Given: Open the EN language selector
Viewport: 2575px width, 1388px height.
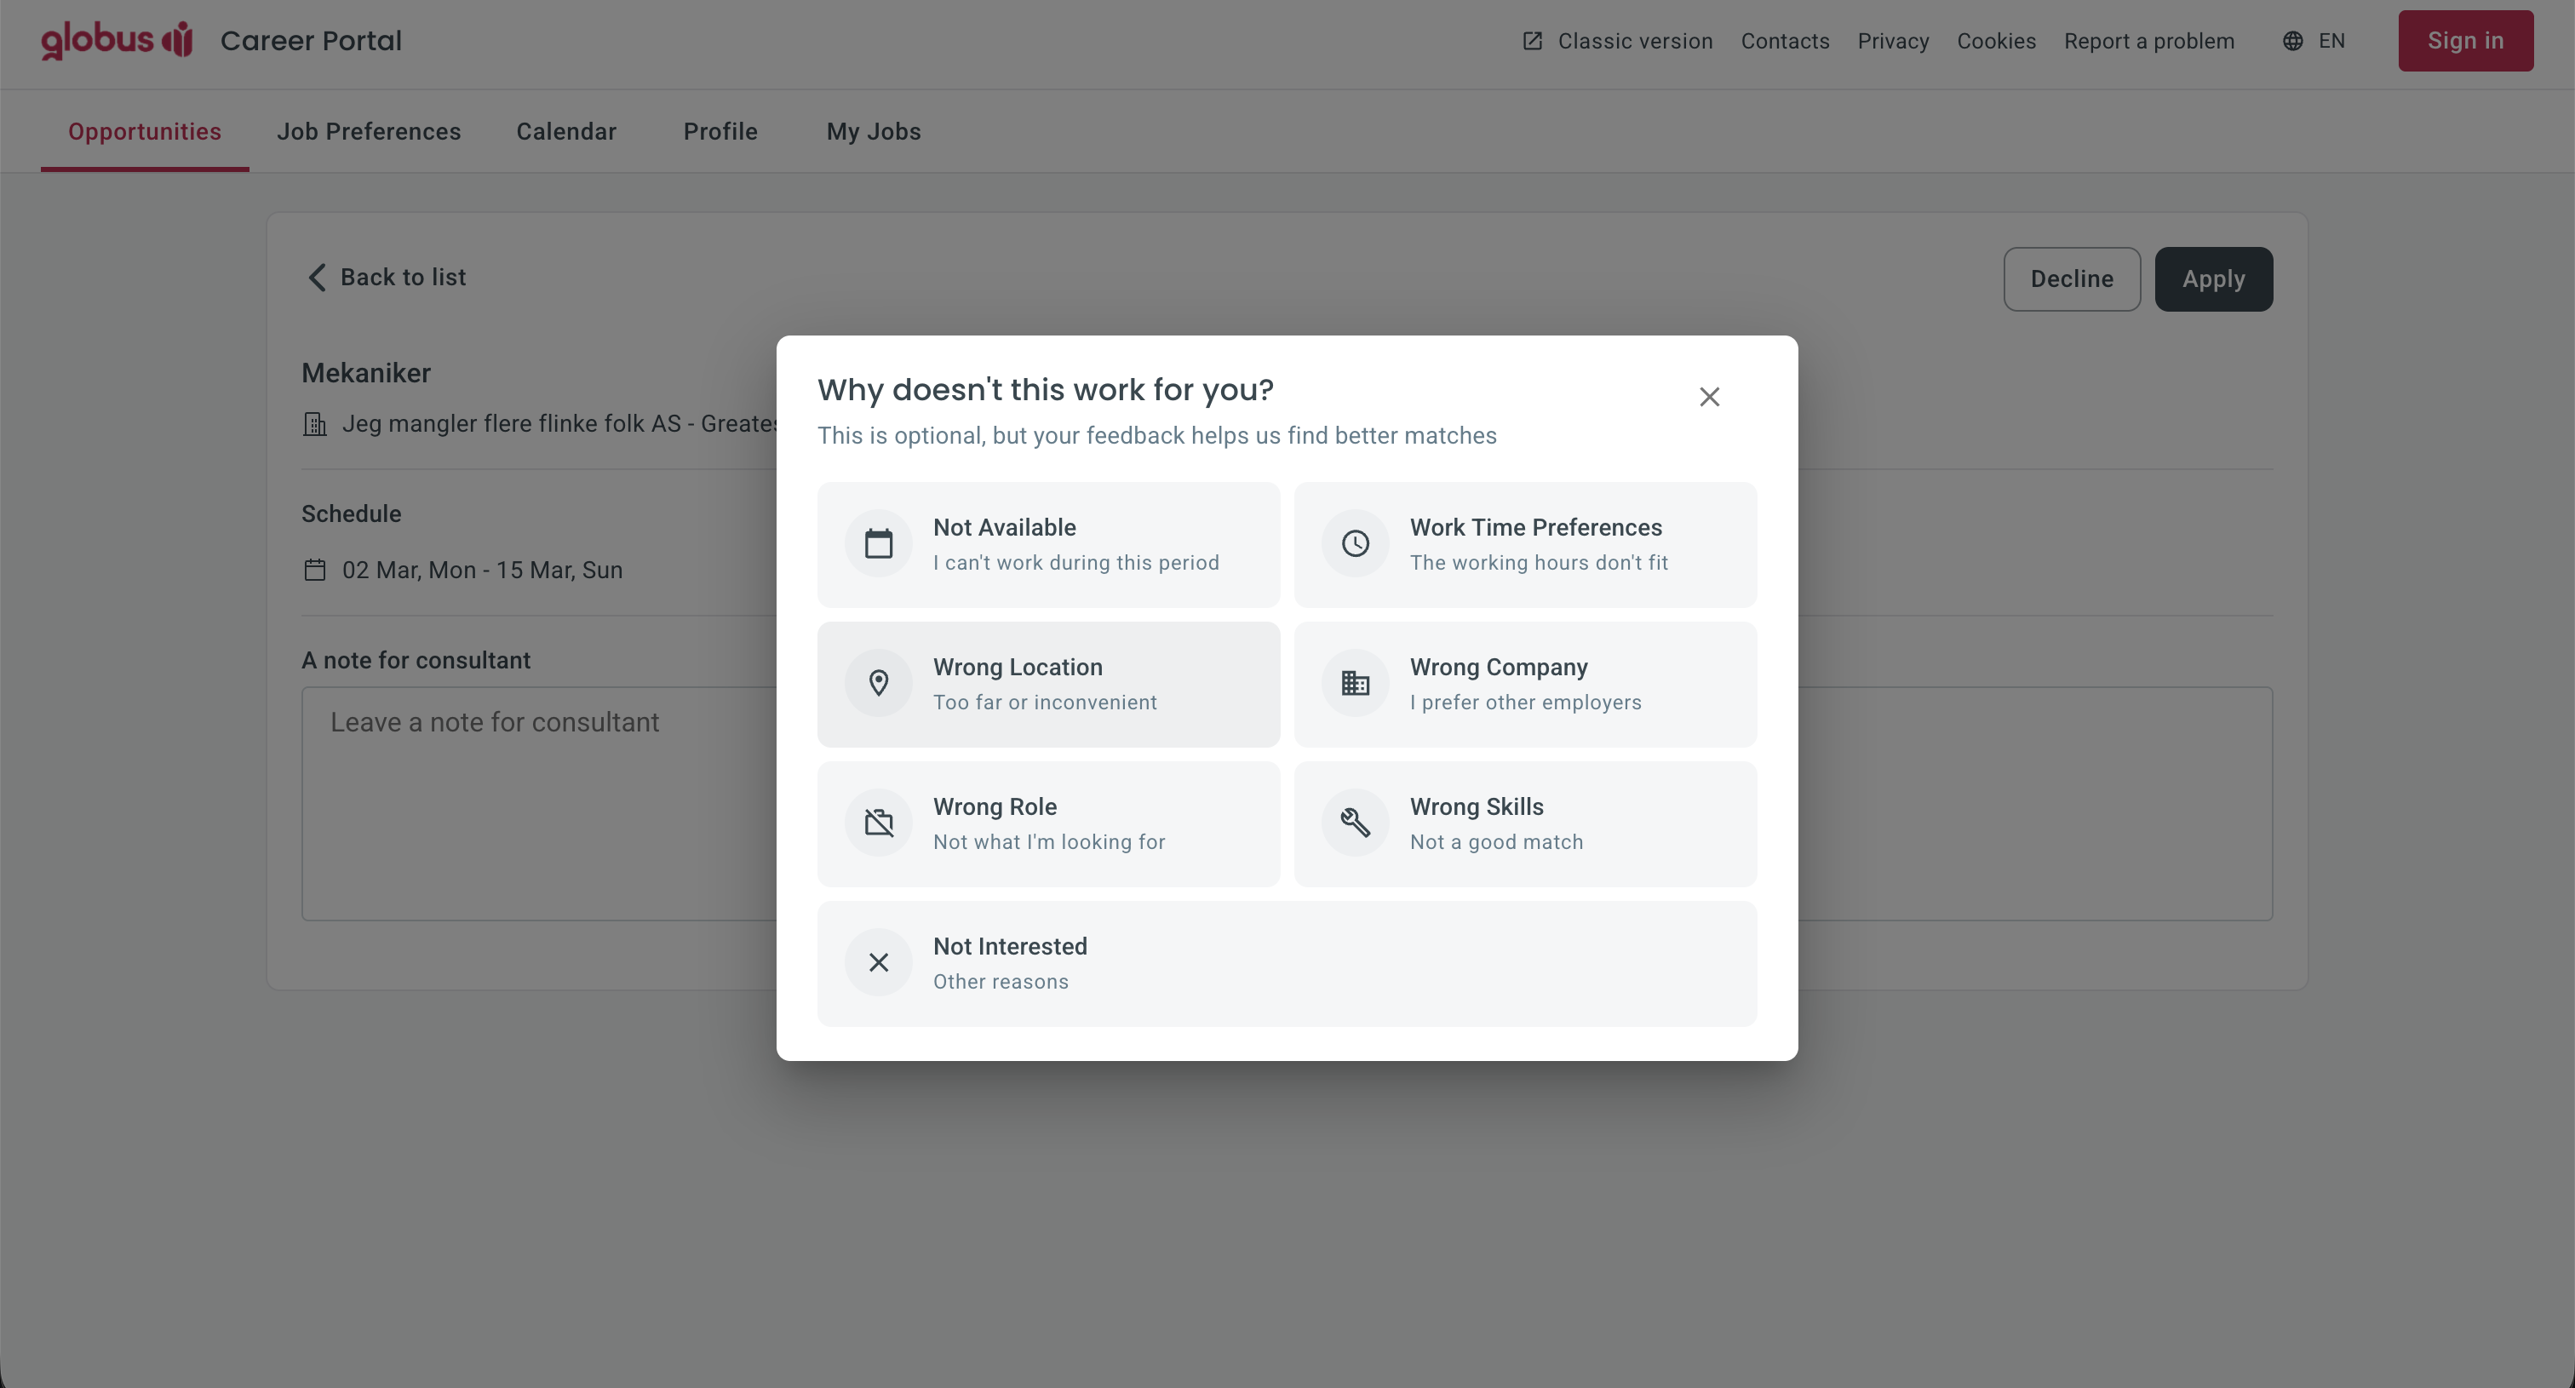Looking at the screenshot, I should (x=2315, y=40).
